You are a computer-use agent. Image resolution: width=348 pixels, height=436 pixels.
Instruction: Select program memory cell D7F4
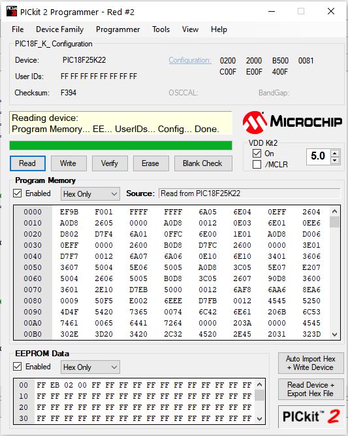pyautogui.click(x=104, y=234)
